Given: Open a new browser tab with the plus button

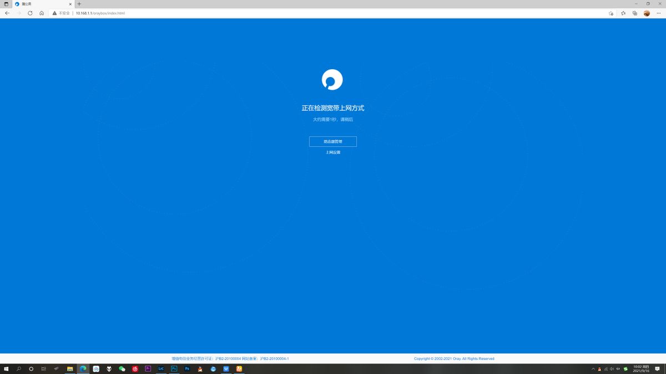Looking at the screenshot, I should tap(79, 4).
